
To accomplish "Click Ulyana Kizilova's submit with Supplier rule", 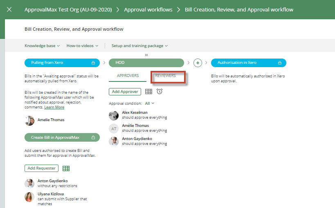I will click(62, 201).
